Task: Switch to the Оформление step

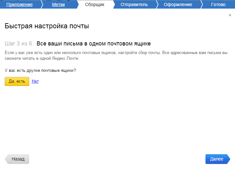Action: click(178, 4)
